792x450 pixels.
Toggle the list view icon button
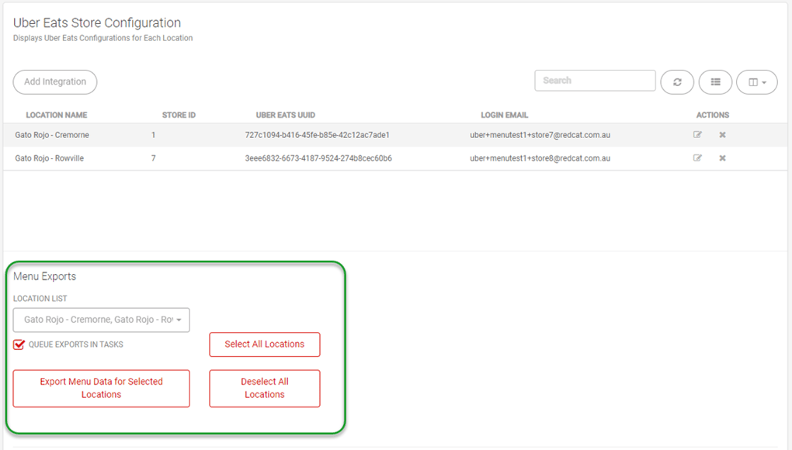point(715,81)
